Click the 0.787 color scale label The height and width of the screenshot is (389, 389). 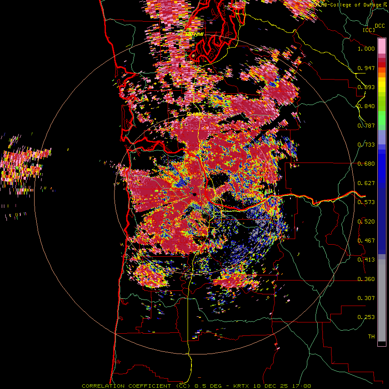click(x=366, y=125)
